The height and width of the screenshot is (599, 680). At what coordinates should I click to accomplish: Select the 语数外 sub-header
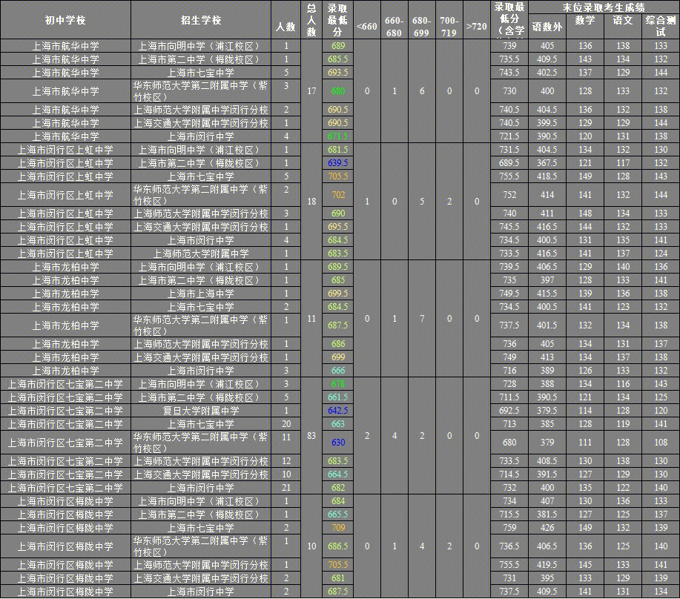pos(547,27)
